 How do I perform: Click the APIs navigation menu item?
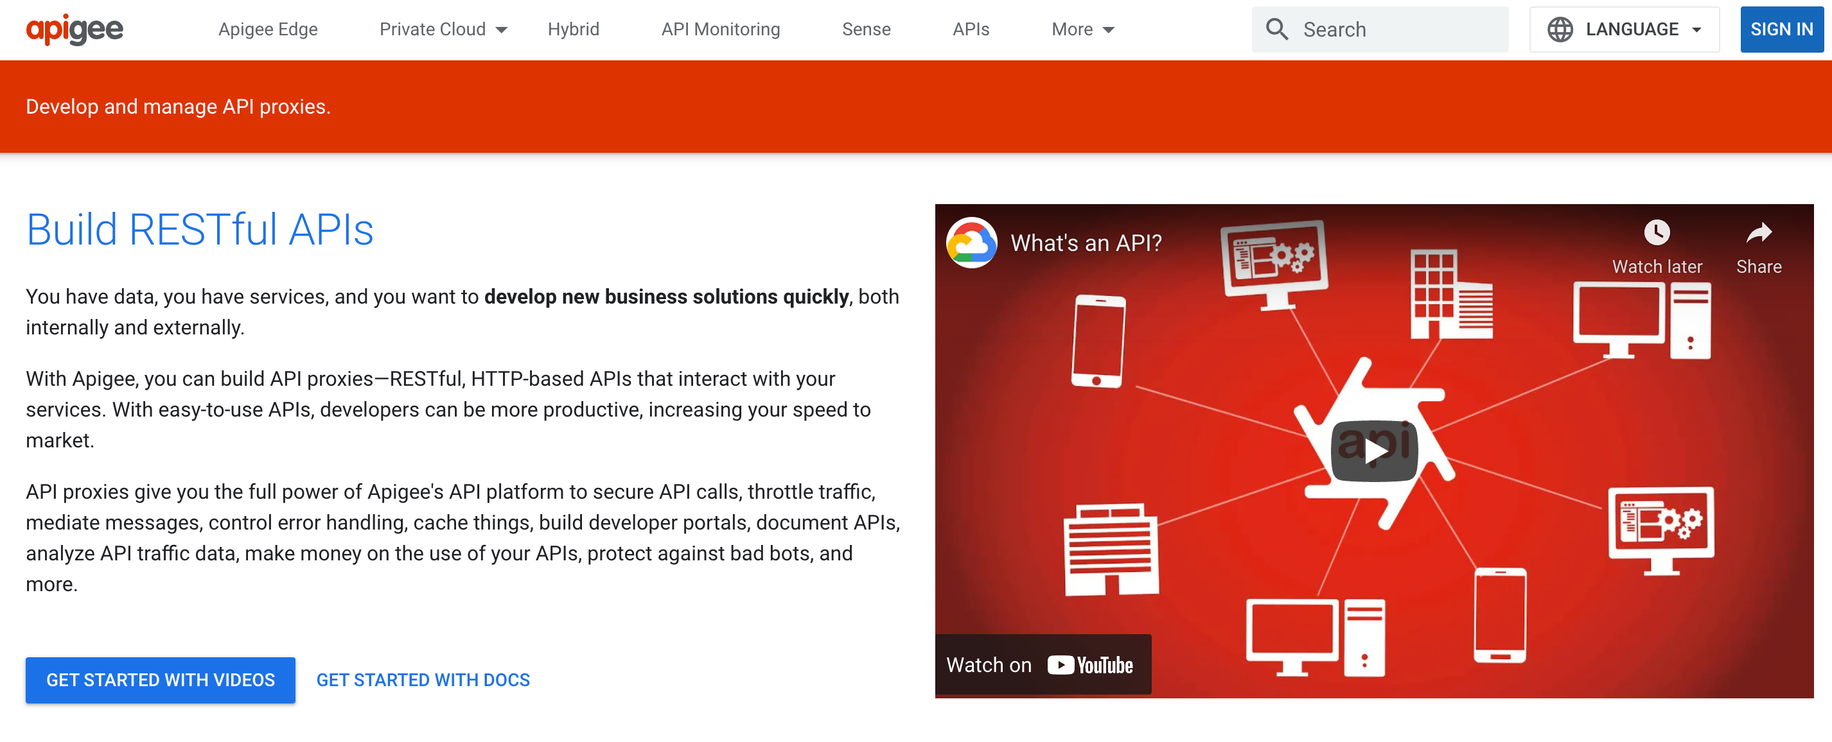coord(972,29)
